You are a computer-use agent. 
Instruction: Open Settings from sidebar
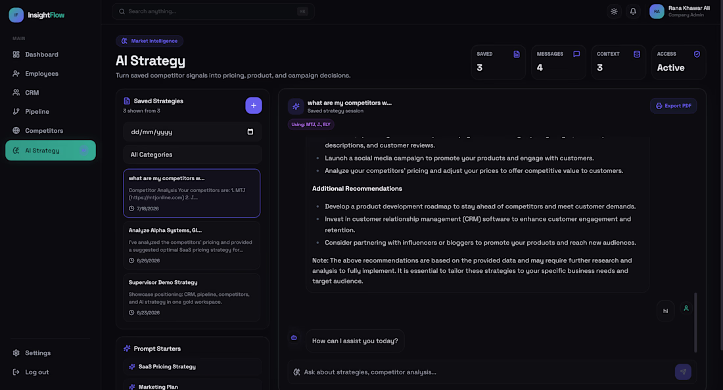click(50, 353)
